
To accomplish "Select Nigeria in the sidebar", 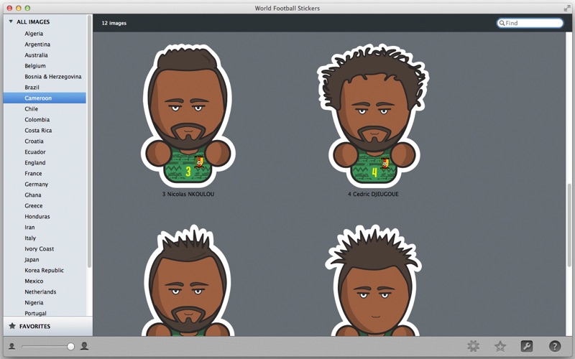I will coord(34,302).
